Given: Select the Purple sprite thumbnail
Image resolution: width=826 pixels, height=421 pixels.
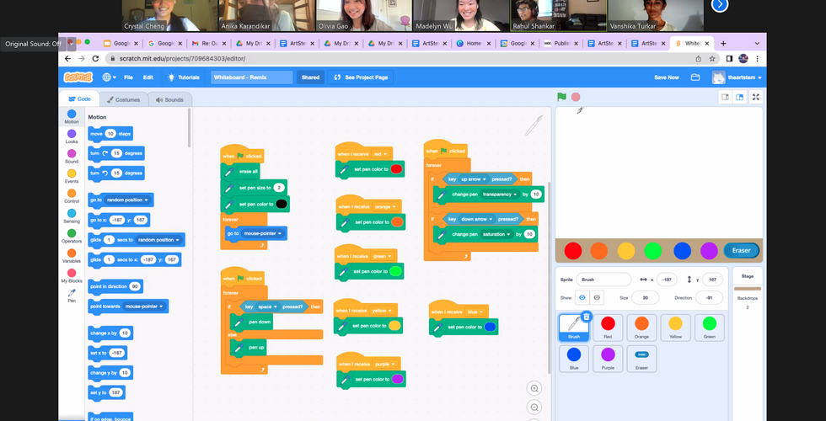Looking at the screenshot, I should click(x=608, y=359).
